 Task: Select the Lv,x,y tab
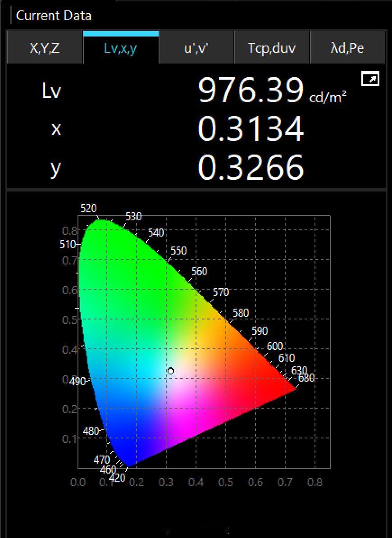(121, 48)
